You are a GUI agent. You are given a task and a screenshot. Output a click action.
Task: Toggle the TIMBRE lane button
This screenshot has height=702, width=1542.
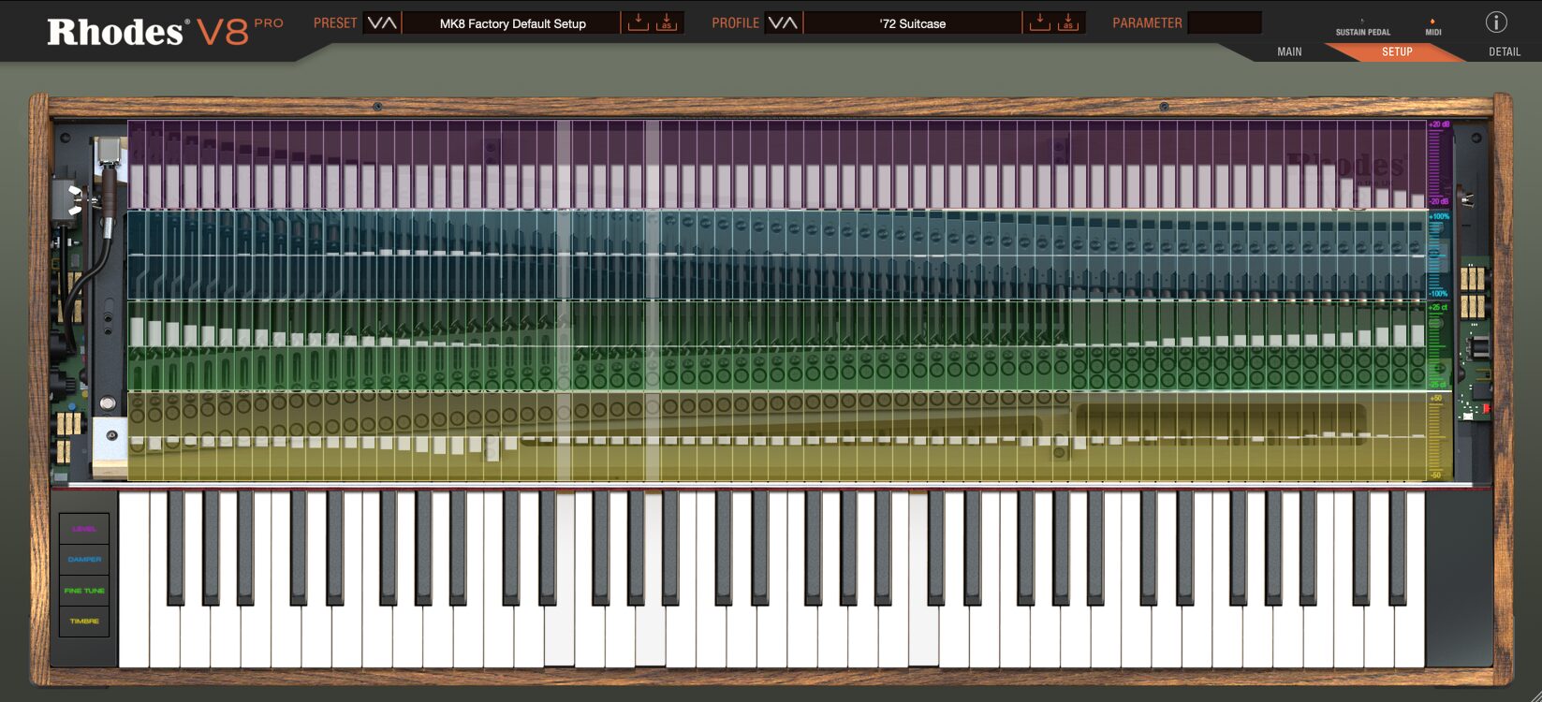84,622
